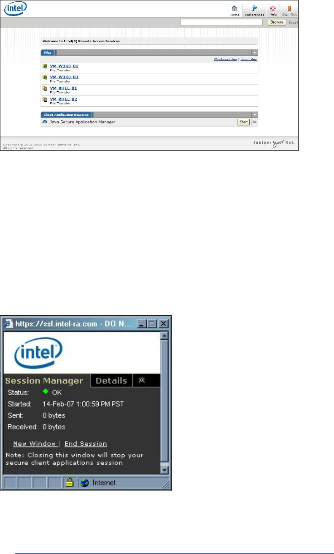Click the item options icon beside Start
334x554 pixels.
point(254,122)
